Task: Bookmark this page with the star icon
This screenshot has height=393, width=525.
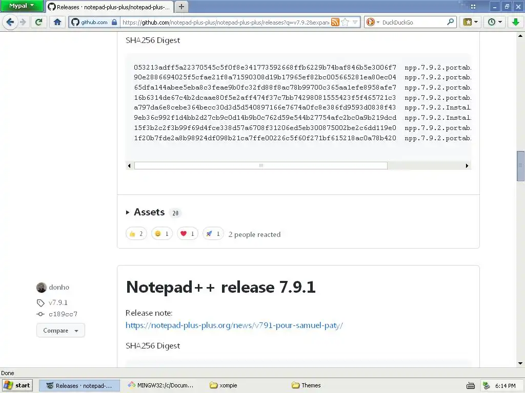Action: [x=345, y=22]
